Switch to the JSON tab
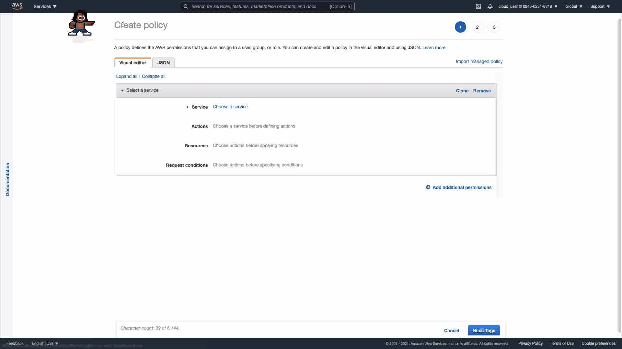Image resolution: width=622 pixels, height=349 pixels. [x=163, y=63]
